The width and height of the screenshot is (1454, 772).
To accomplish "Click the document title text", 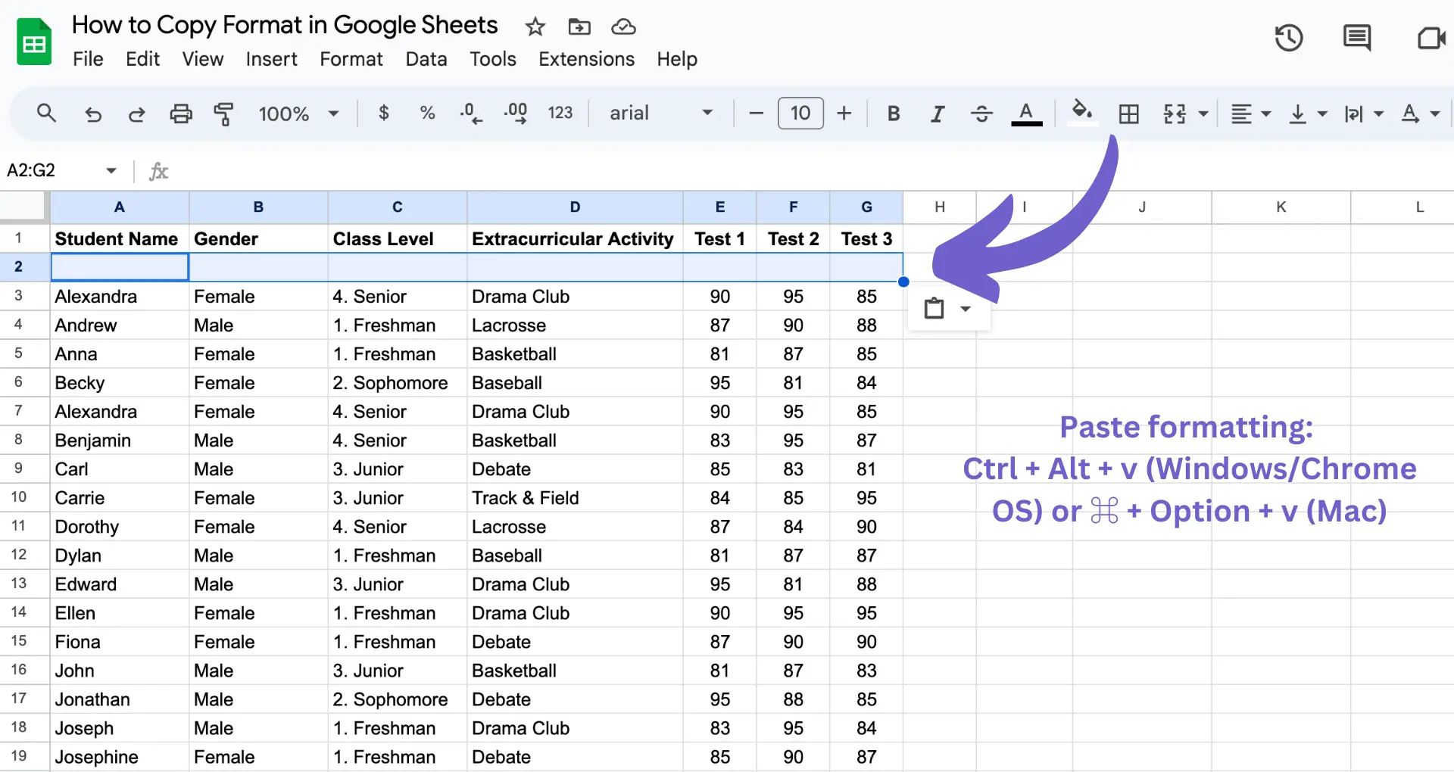I will point(285,25).
